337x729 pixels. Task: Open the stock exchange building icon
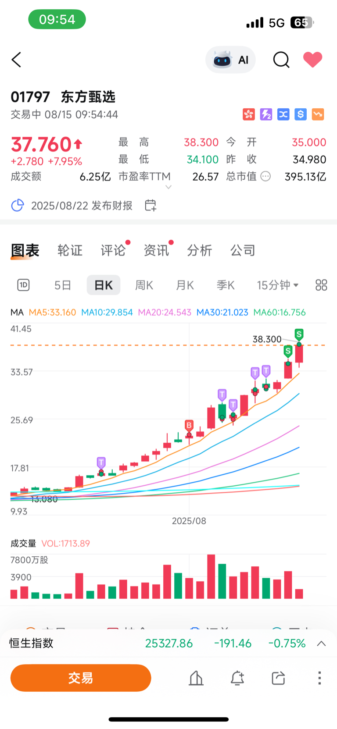pos(196,678)
